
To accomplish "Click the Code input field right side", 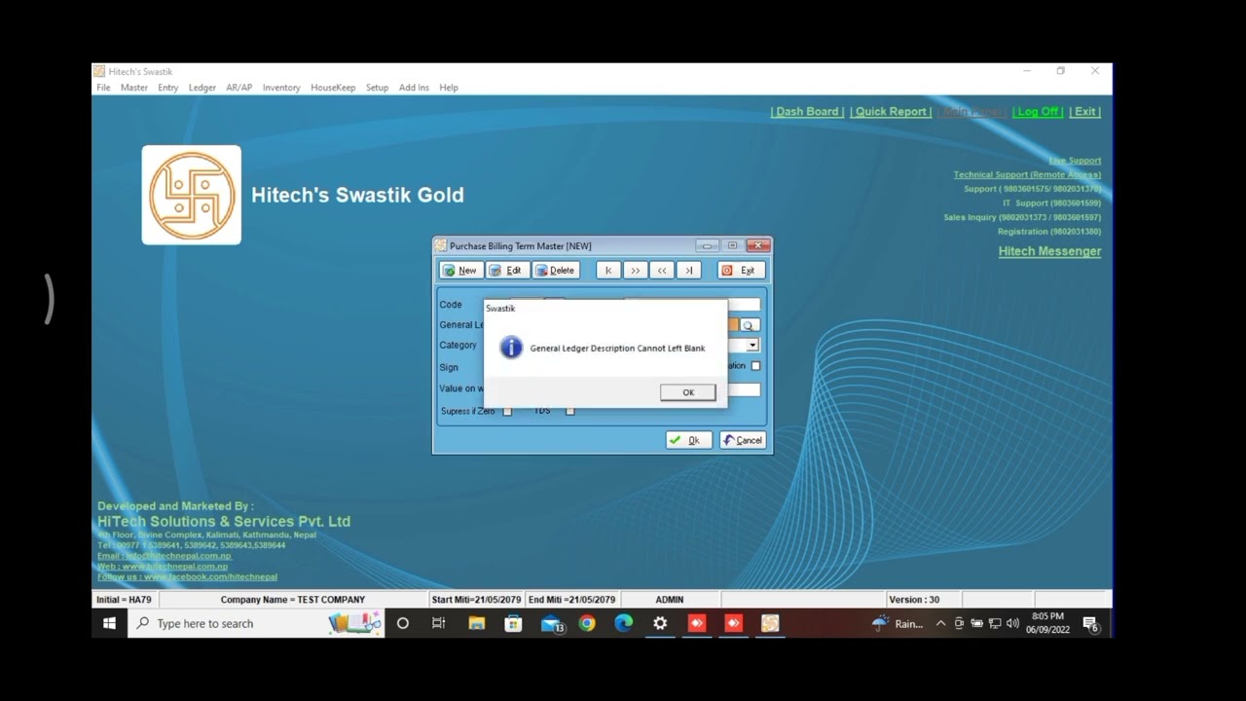I will click(x=745, y=305).
